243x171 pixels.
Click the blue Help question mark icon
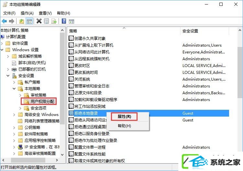(64, 21)
